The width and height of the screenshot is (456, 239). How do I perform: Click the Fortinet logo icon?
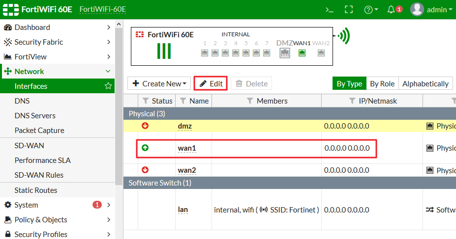(11, 10)
